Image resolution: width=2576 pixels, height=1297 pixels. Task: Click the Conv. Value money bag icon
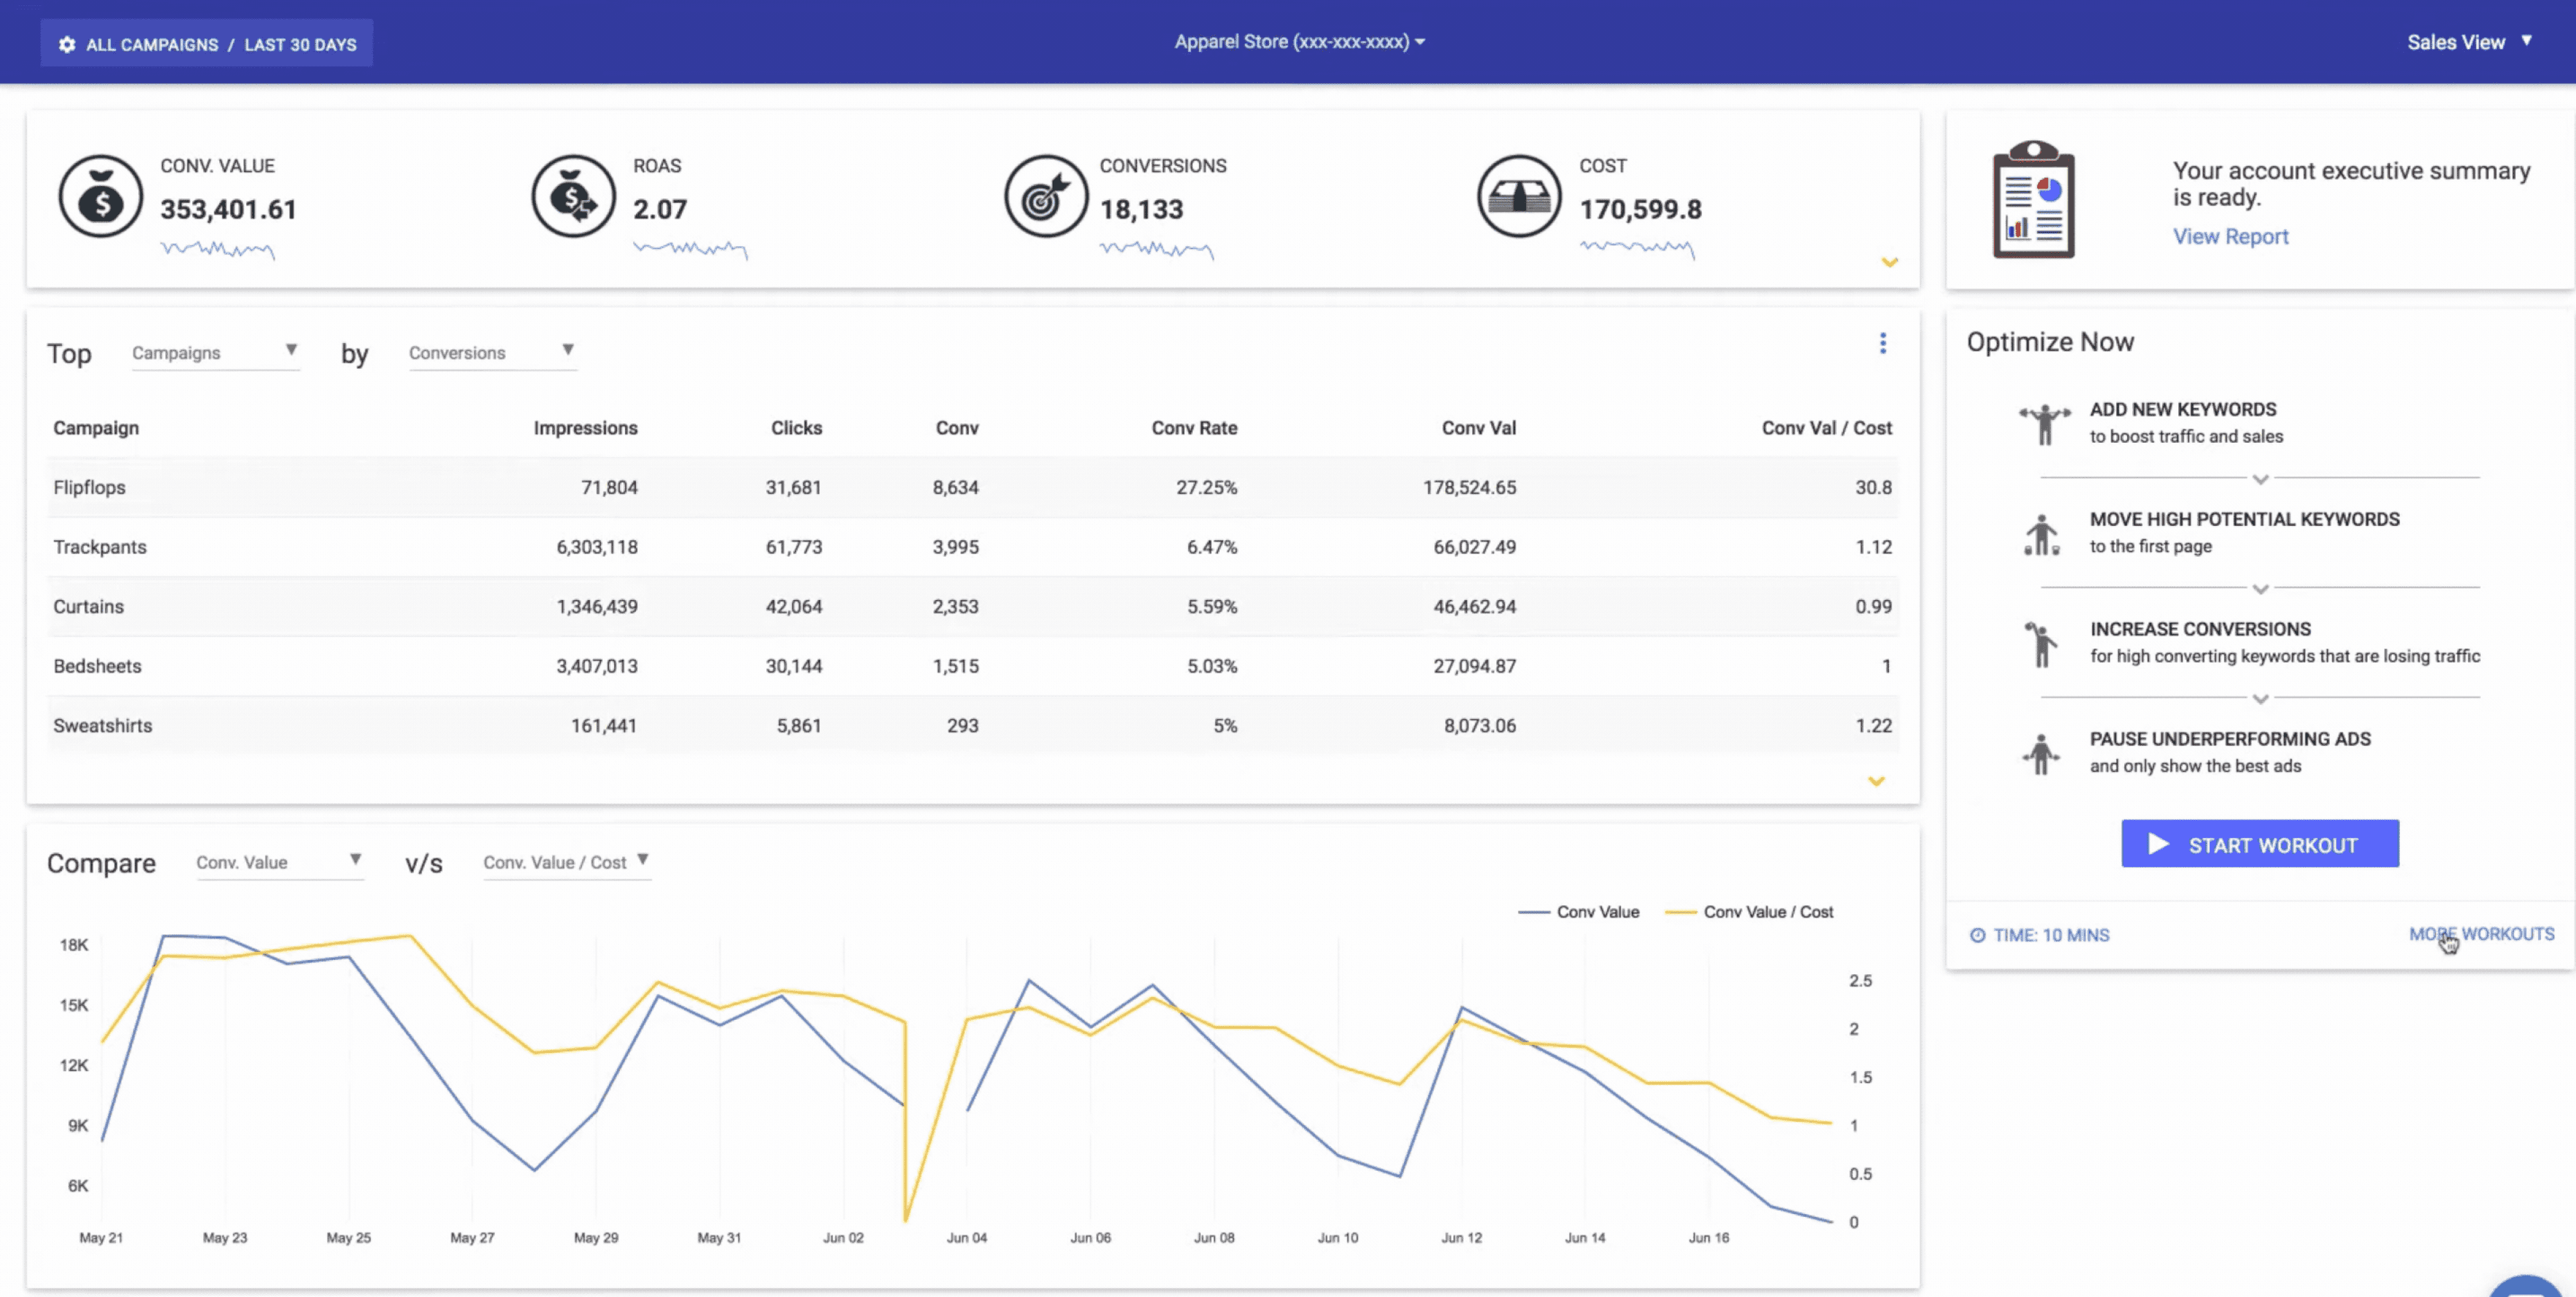tap(100, 196)
